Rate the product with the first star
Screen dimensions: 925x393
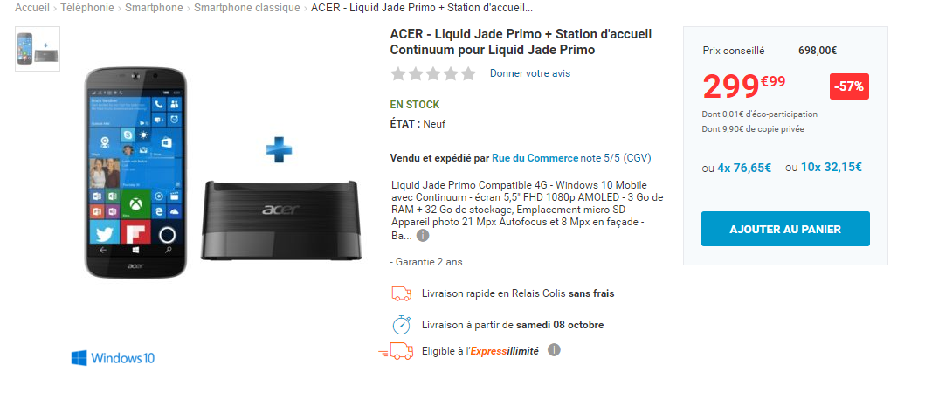point(398,74)
